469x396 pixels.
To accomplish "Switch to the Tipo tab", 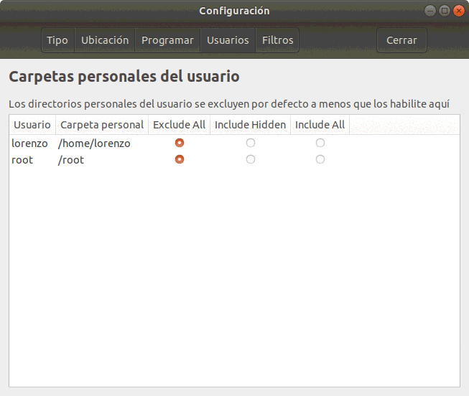I will (57, 40).
